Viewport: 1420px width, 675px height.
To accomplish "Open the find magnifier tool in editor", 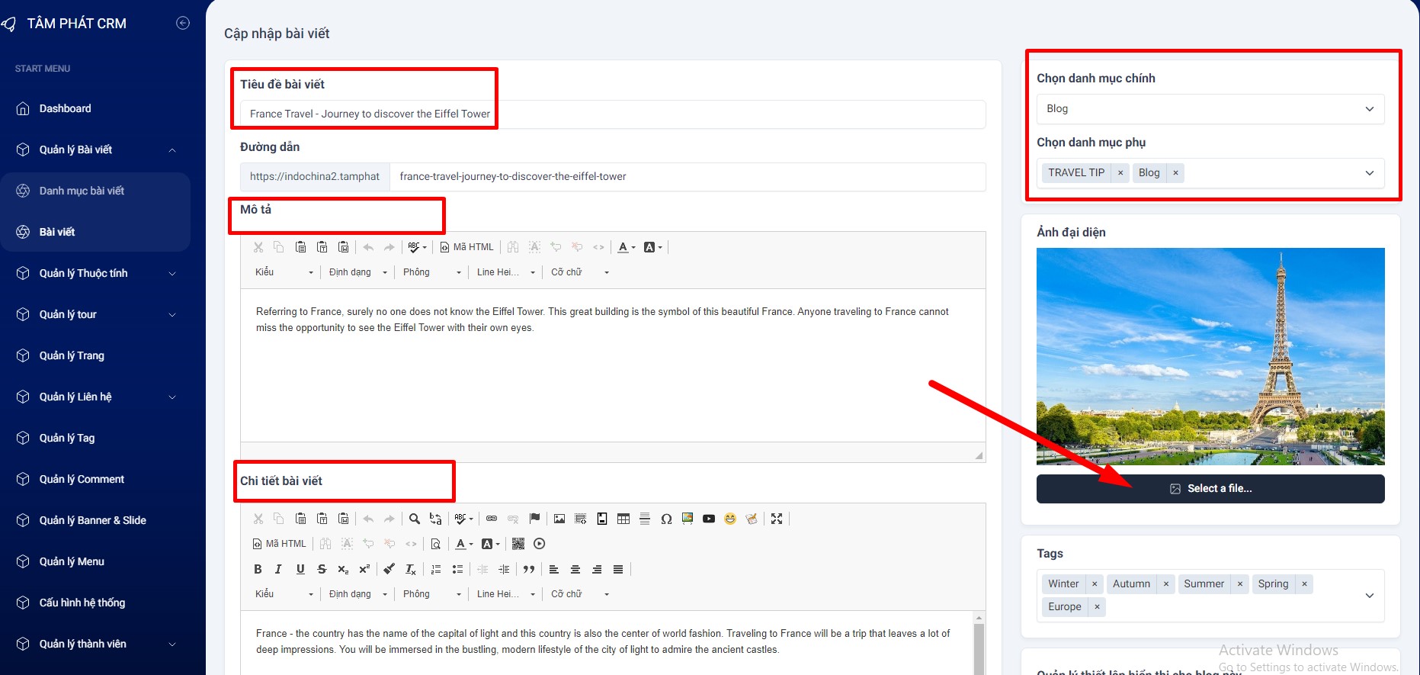I will 415,519.
